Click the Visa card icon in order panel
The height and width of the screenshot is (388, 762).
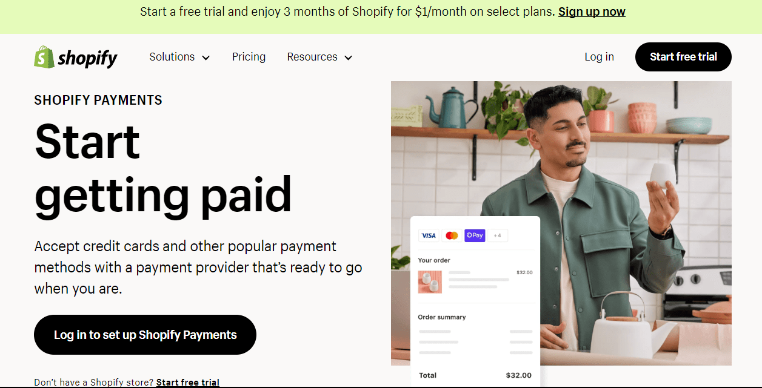coord(429,235)
